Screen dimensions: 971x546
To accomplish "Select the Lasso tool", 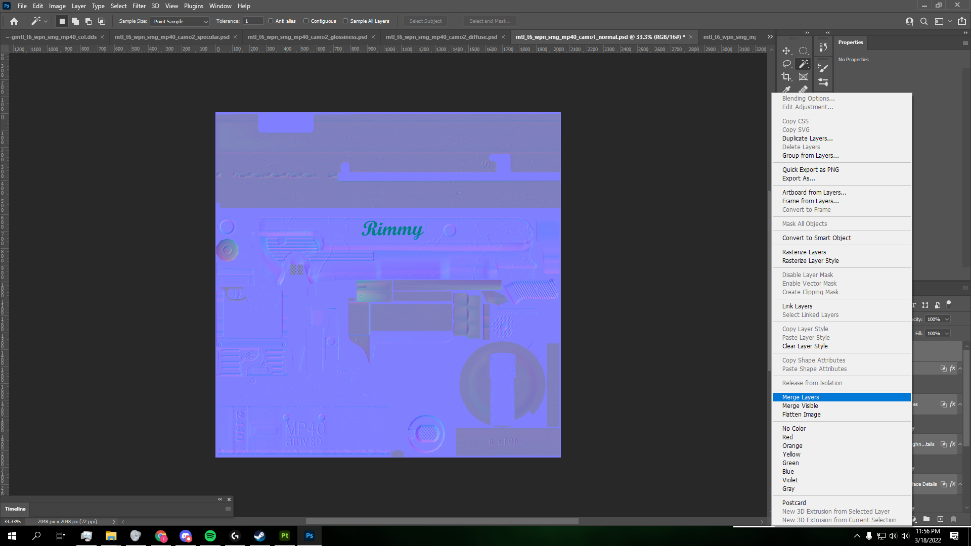I will [x=786, y=64].
